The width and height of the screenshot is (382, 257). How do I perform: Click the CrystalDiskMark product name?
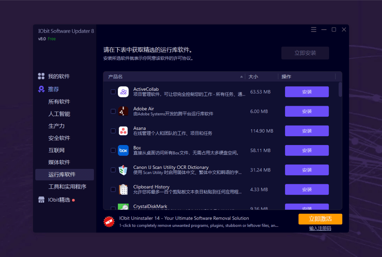(x=150, y=206)
